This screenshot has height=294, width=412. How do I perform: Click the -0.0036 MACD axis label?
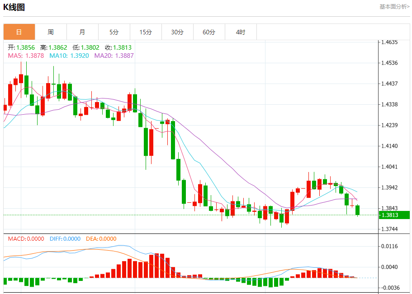click(390, 288)
